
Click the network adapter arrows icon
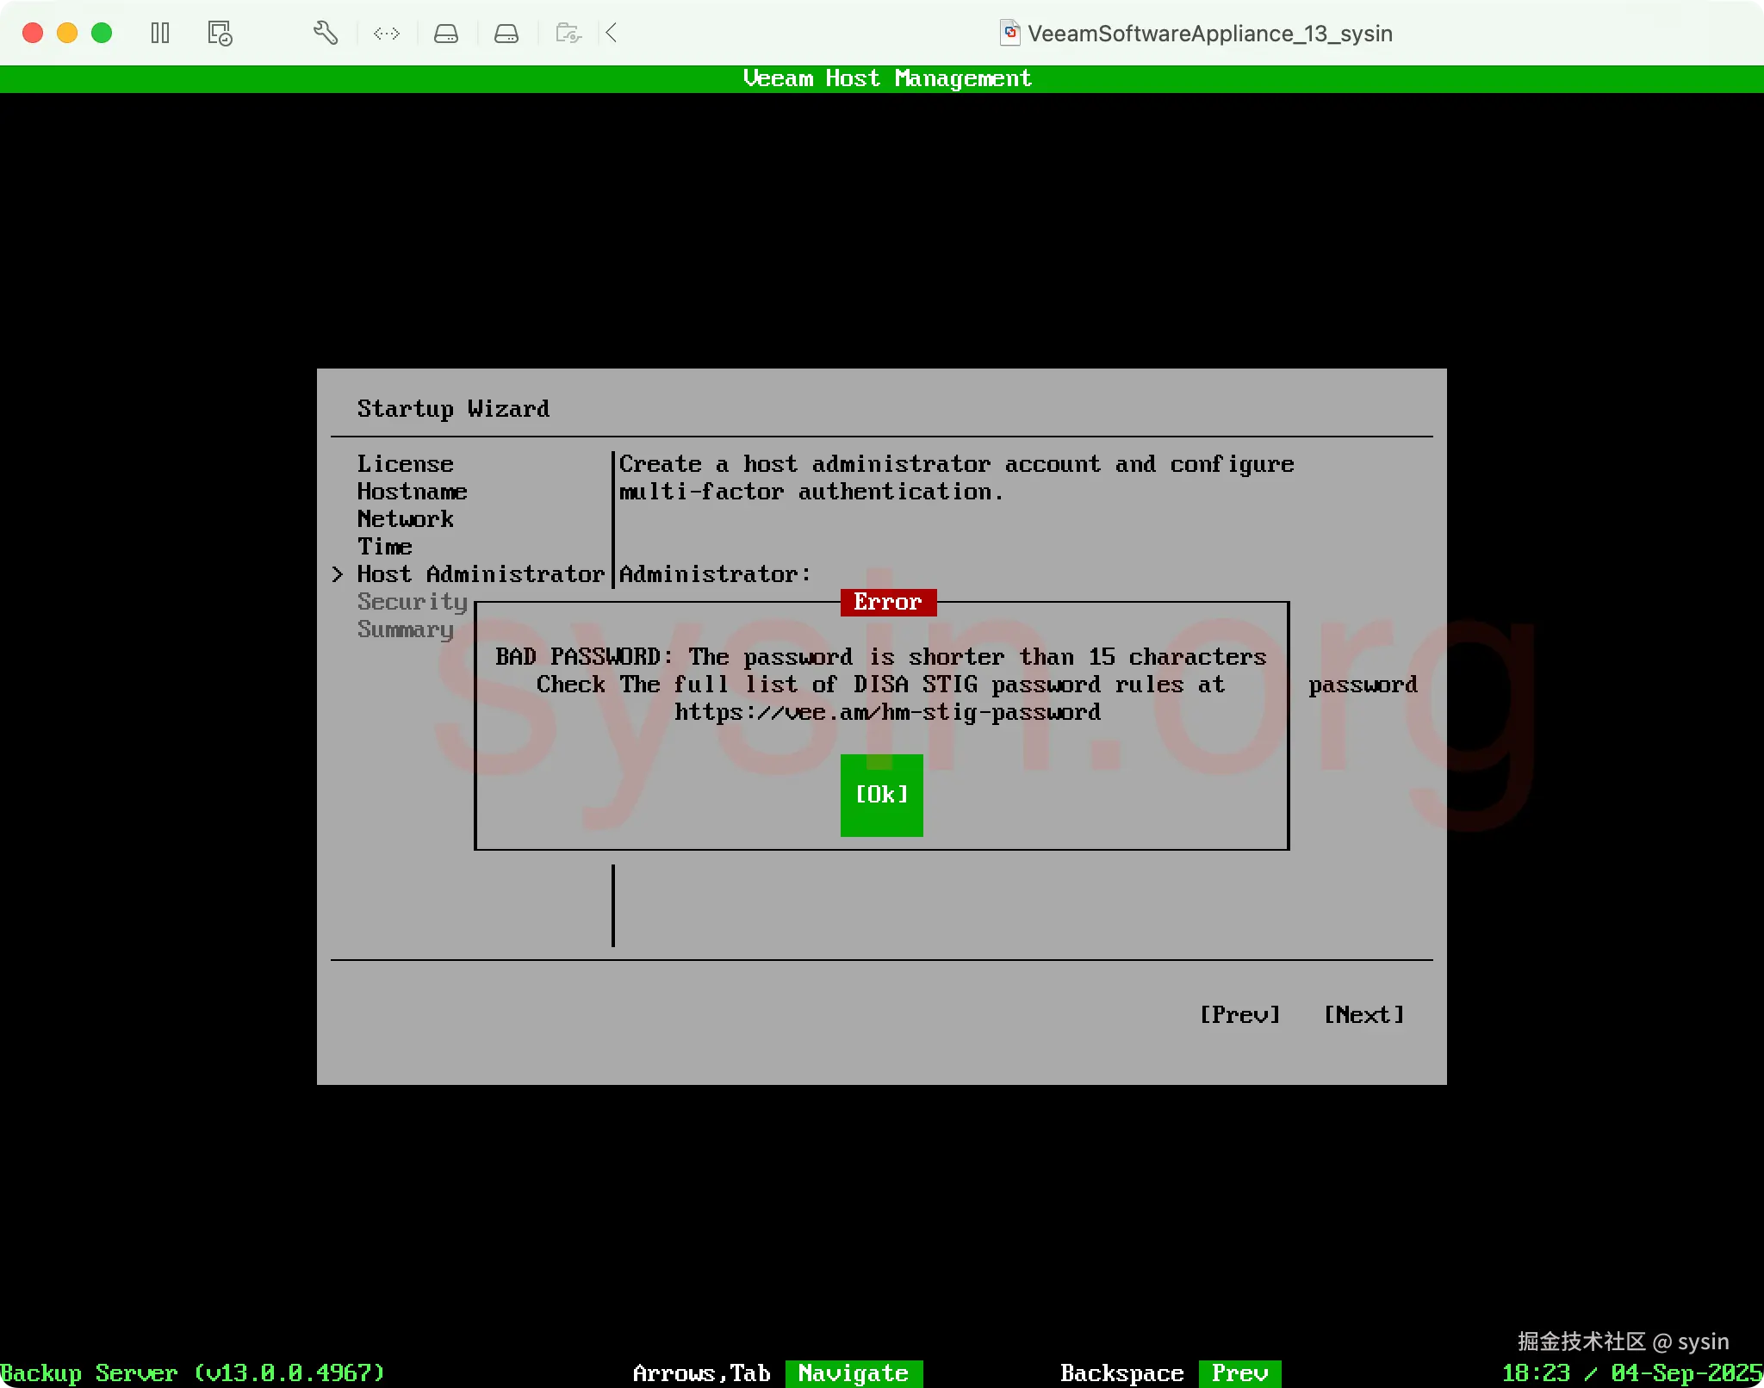click(387, 34)
